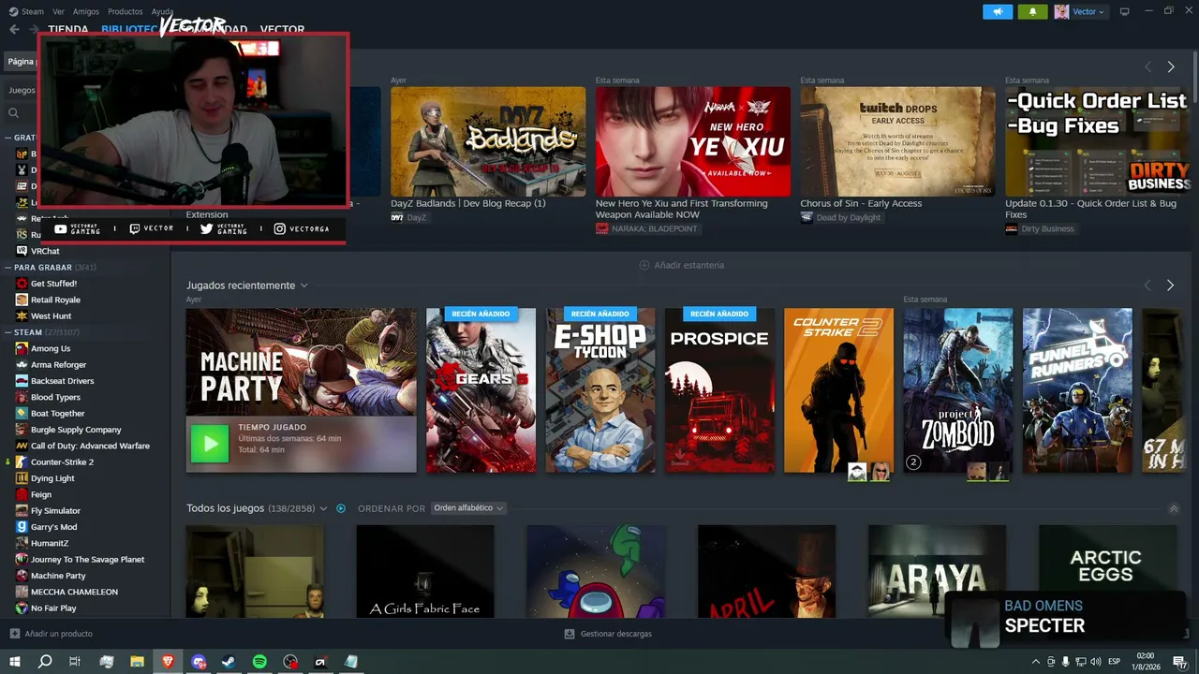Open the Gears 5 game tile
Viewport: 1199px width, 674px height.
click(481, 390)
